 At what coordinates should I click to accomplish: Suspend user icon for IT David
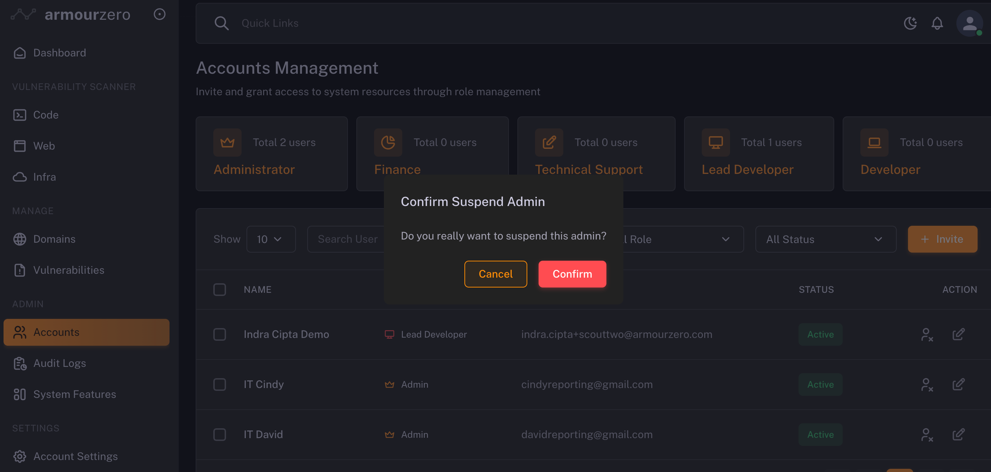coord(927,435)
